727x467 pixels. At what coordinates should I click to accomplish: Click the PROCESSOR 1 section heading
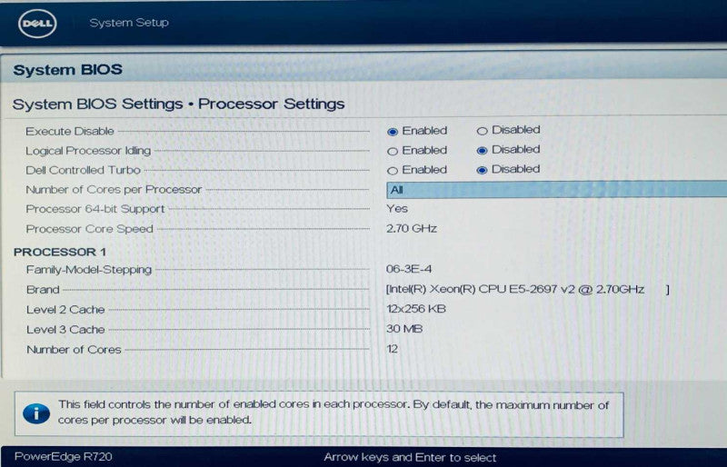pyautogui.click(x=60, y=252)
